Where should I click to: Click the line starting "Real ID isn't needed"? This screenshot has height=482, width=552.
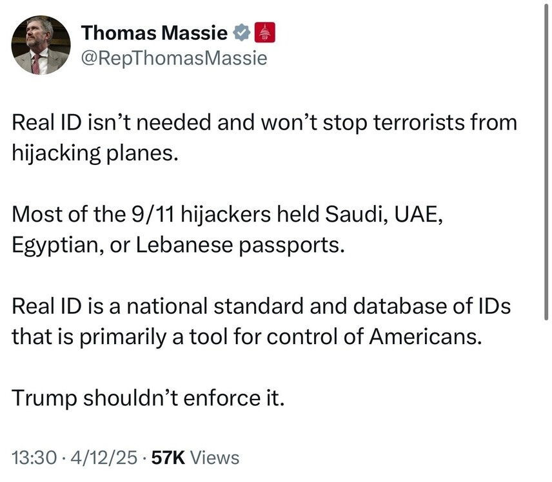coord(264,124)
